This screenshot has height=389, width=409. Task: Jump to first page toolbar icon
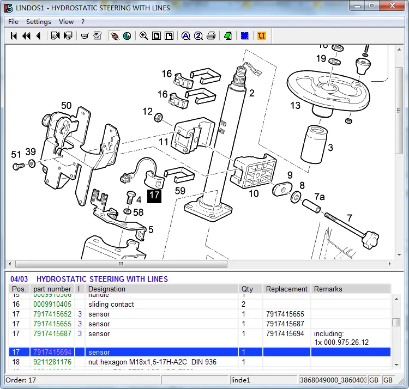(x=14, y=36)
